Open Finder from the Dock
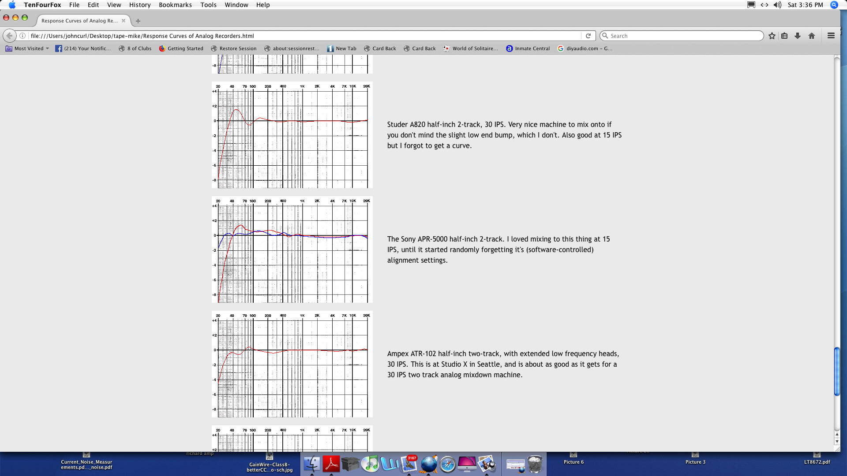The image size is (847, 476). [312, 464]
